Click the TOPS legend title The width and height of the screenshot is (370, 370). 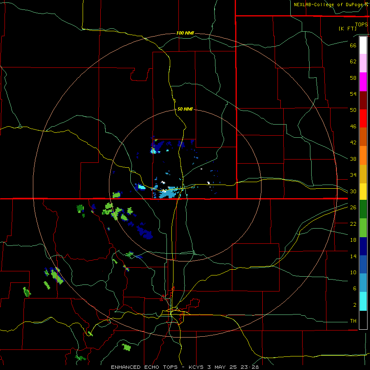pyautogui.click(x=361, y=24)
